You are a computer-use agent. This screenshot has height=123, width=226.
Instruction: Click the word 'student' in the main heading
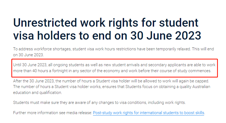coord(179,23)
